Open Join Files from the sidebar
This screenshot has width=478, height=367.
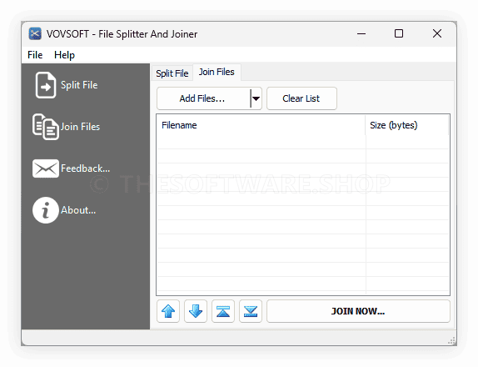pos(67,127)
